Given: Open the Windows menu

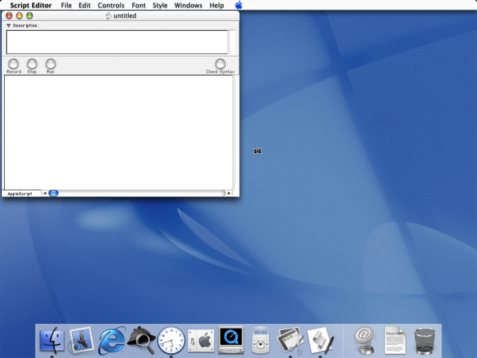Looking at the screenshot, I should [188, 5].
